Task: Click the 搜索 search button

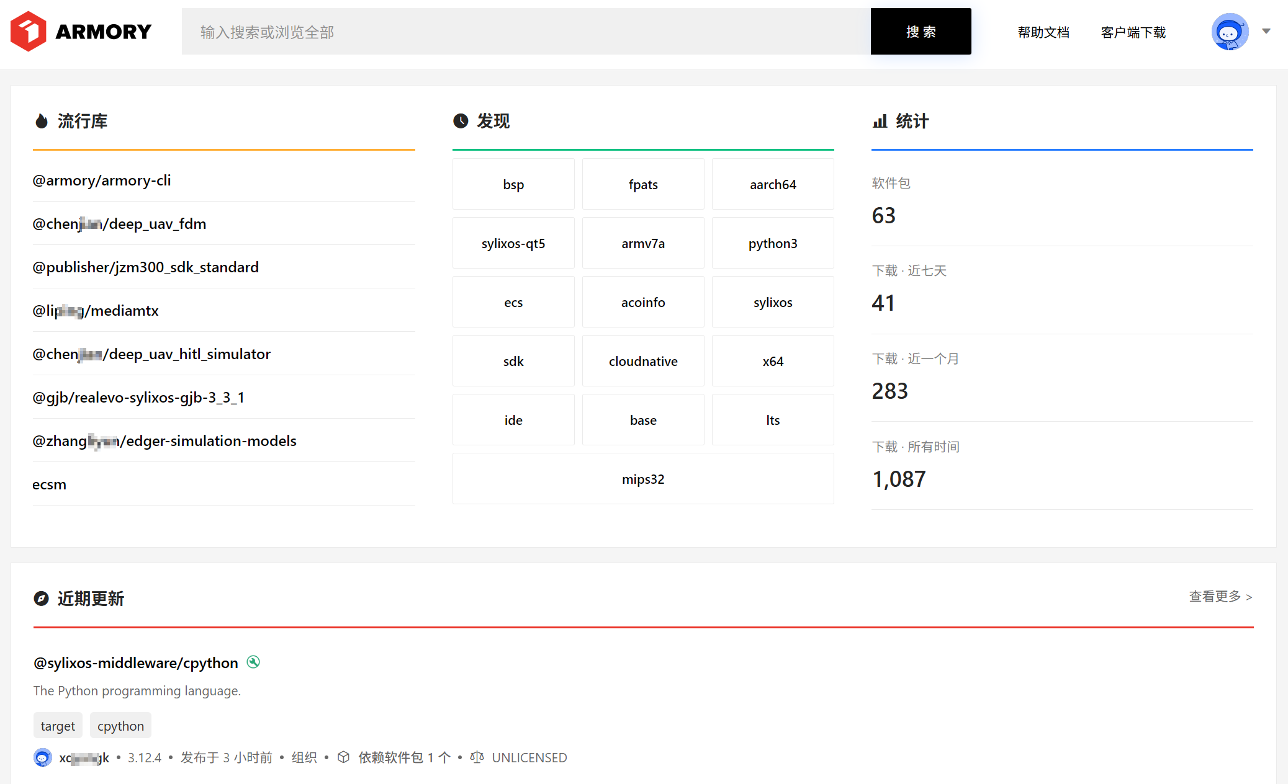Action: [x=921, y=32]
